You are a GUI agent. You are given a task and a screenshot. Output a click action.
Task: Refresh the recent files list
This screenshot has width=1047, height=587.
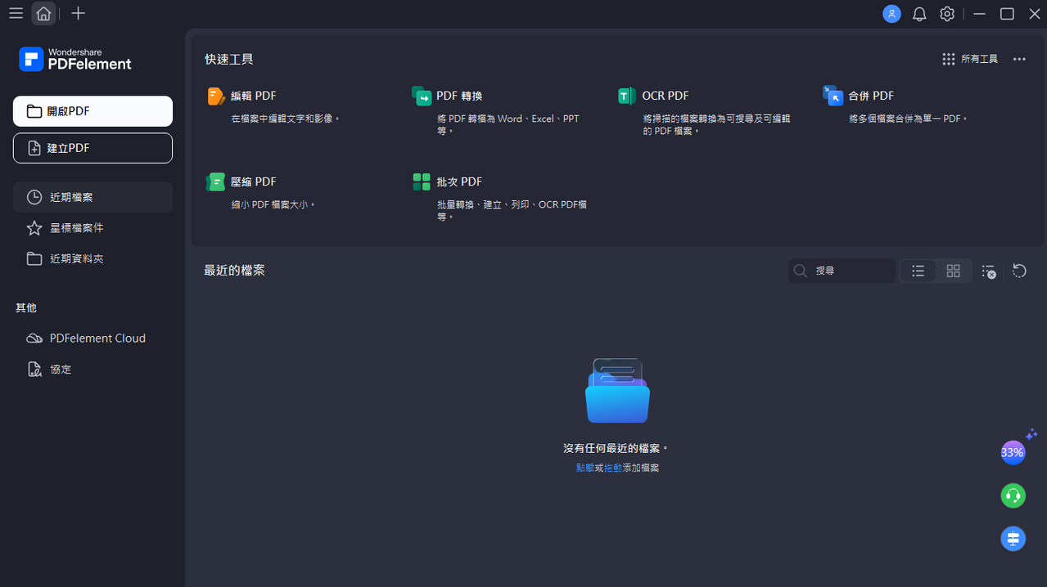tap(1019, 271)
